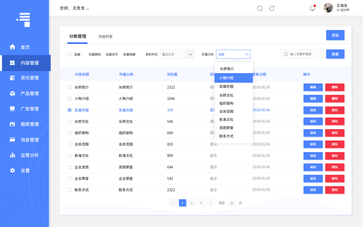The width and height of the screenshot is (363, 227).
Task: Check the 业务范围 row checkbox
Action: coord(70,144)
